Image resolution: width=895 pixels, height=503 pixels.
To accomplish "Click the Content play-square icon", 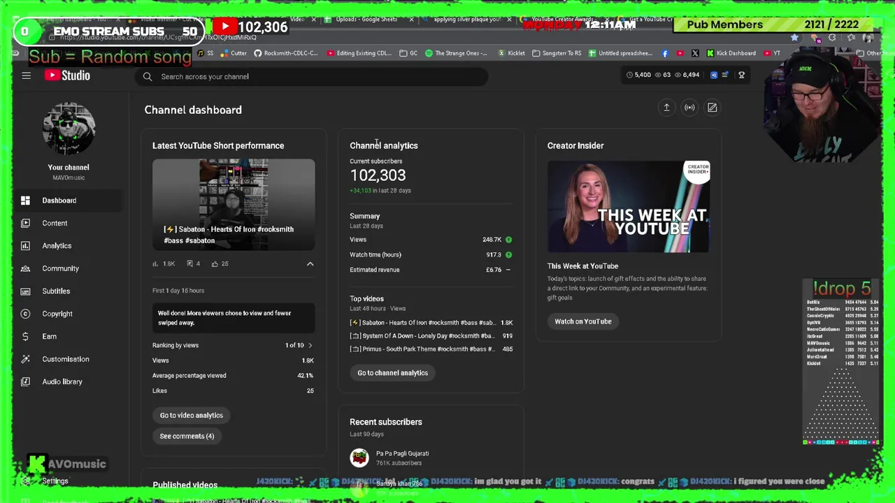I will coord(25,223).
